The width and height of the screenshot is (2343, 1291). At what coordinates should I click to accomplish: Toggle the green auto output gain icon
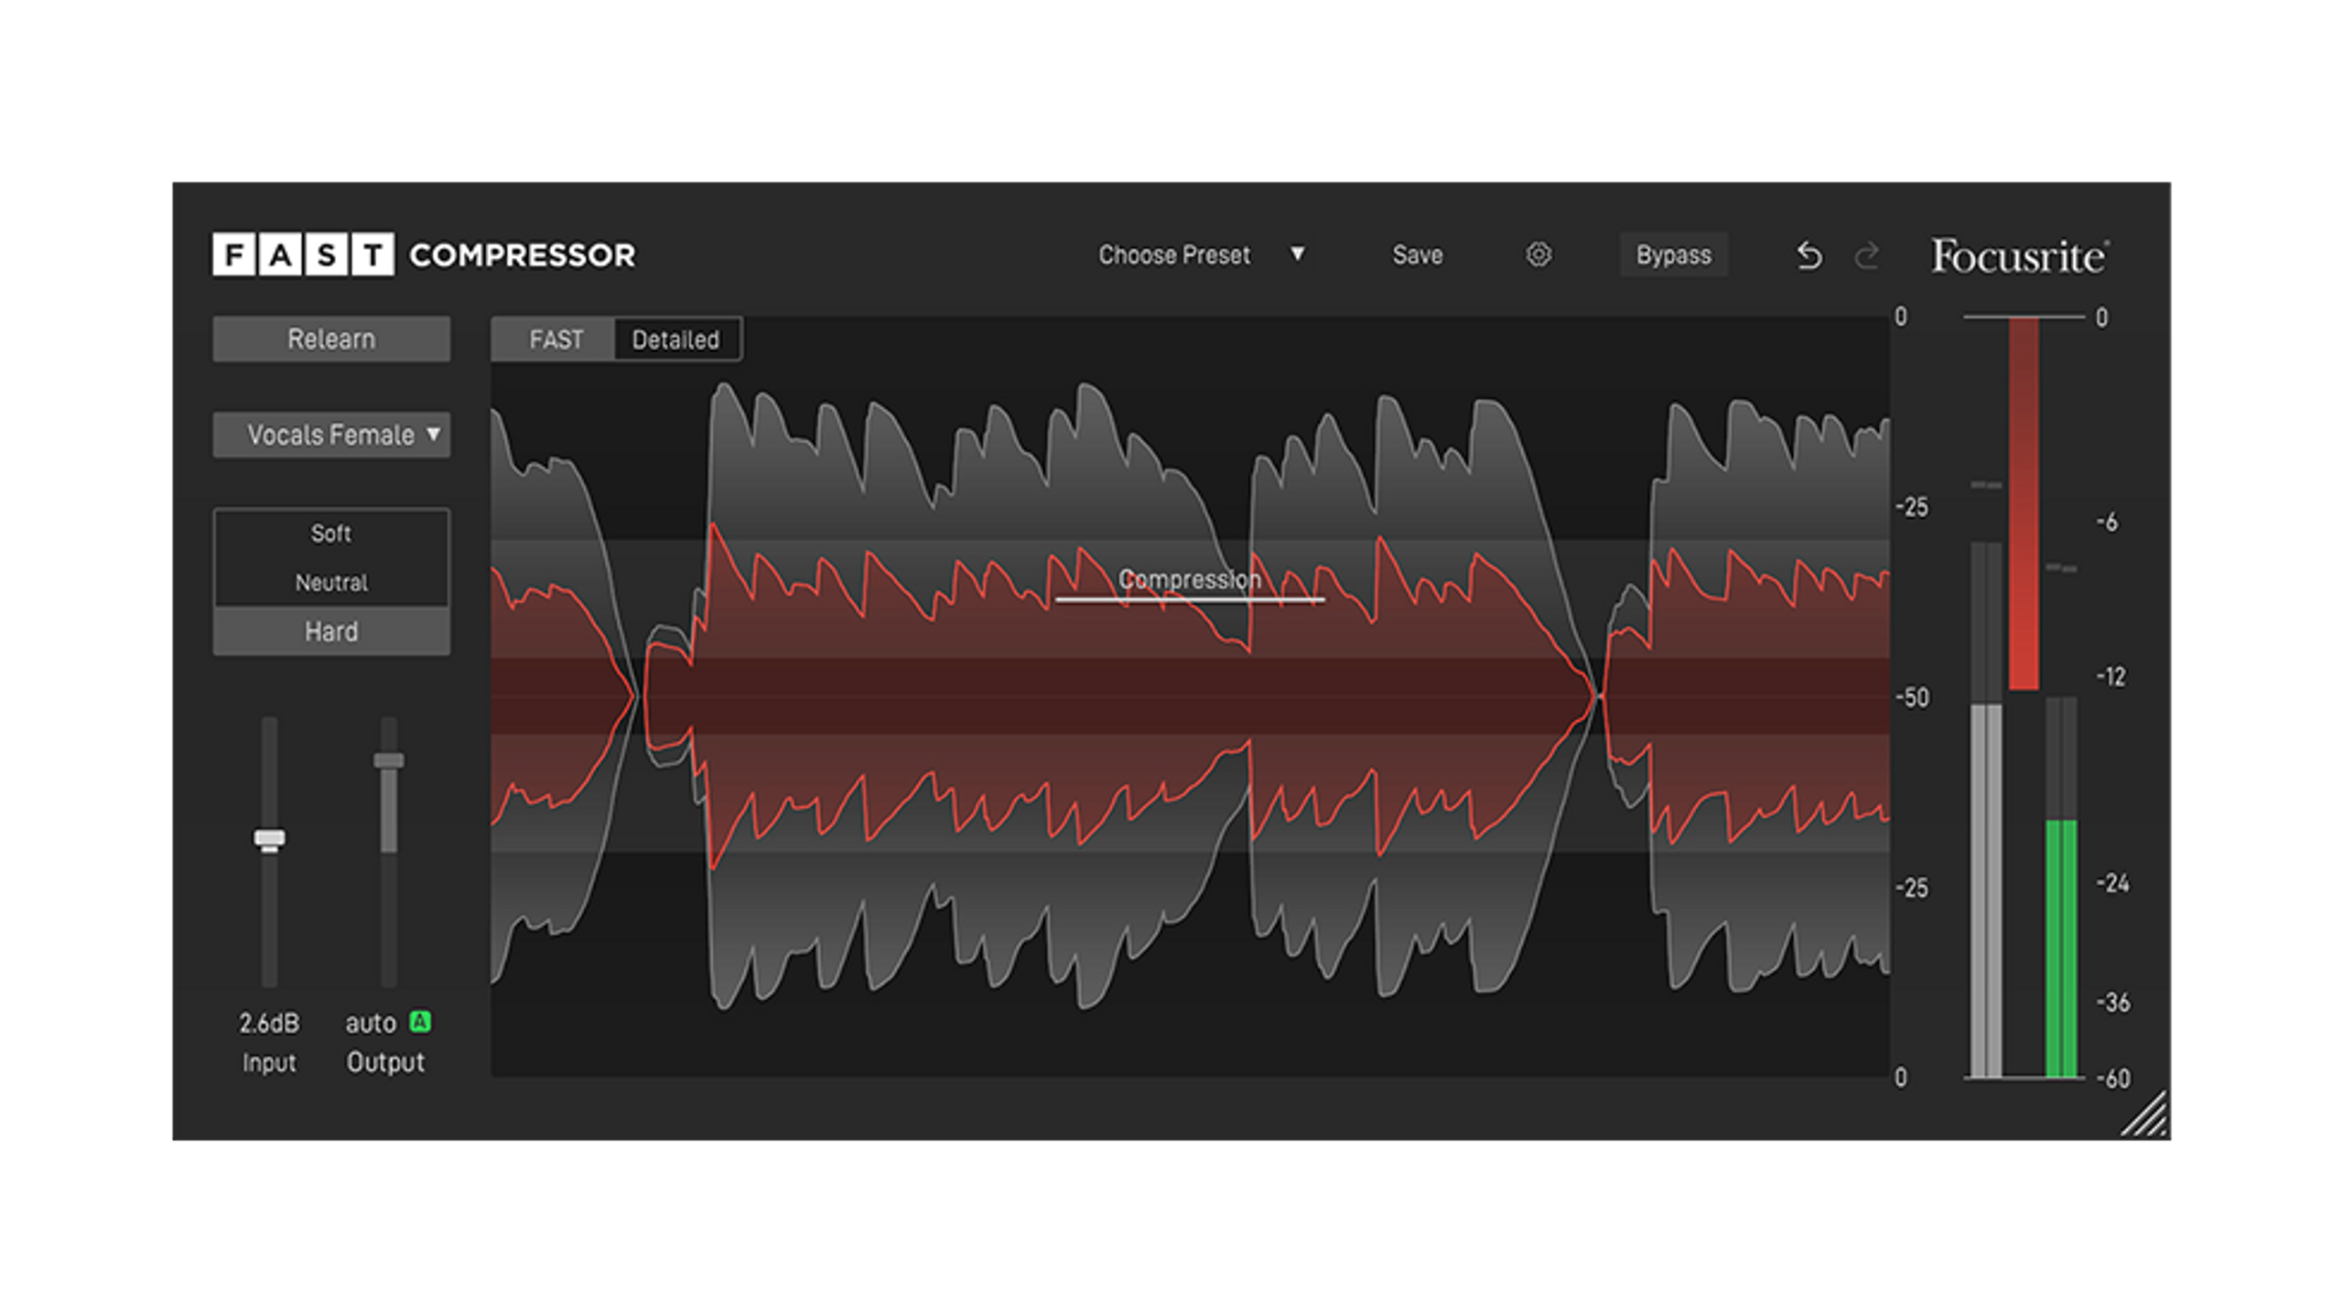420,1021
